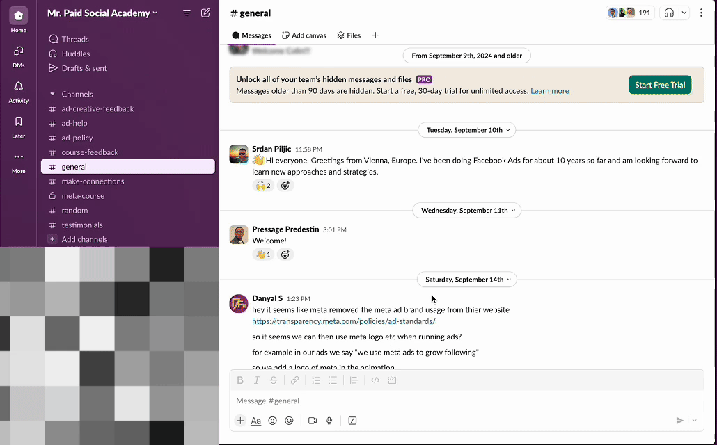Click Danyal S's profile avatar
This screenshot has width=717, height=445.
point(239,304)
